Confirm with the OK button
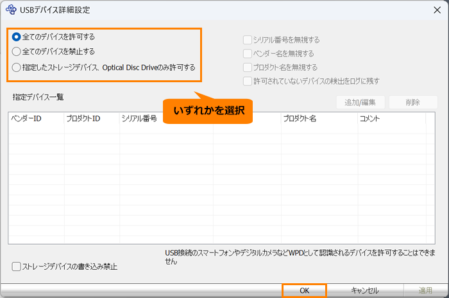Viewport: 449px width, 298px height. tap(305, 290)
